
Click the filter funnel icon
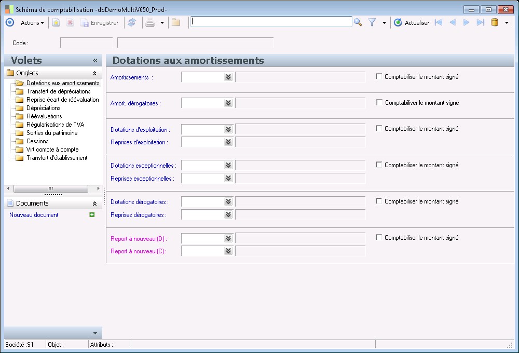pos(372,22)
